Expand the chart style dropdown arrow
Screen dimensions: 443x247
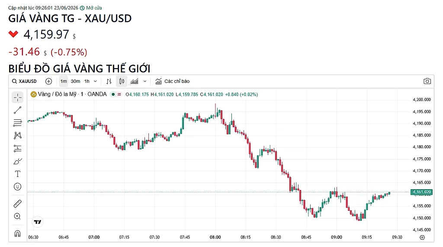click(x=145, y=81)
